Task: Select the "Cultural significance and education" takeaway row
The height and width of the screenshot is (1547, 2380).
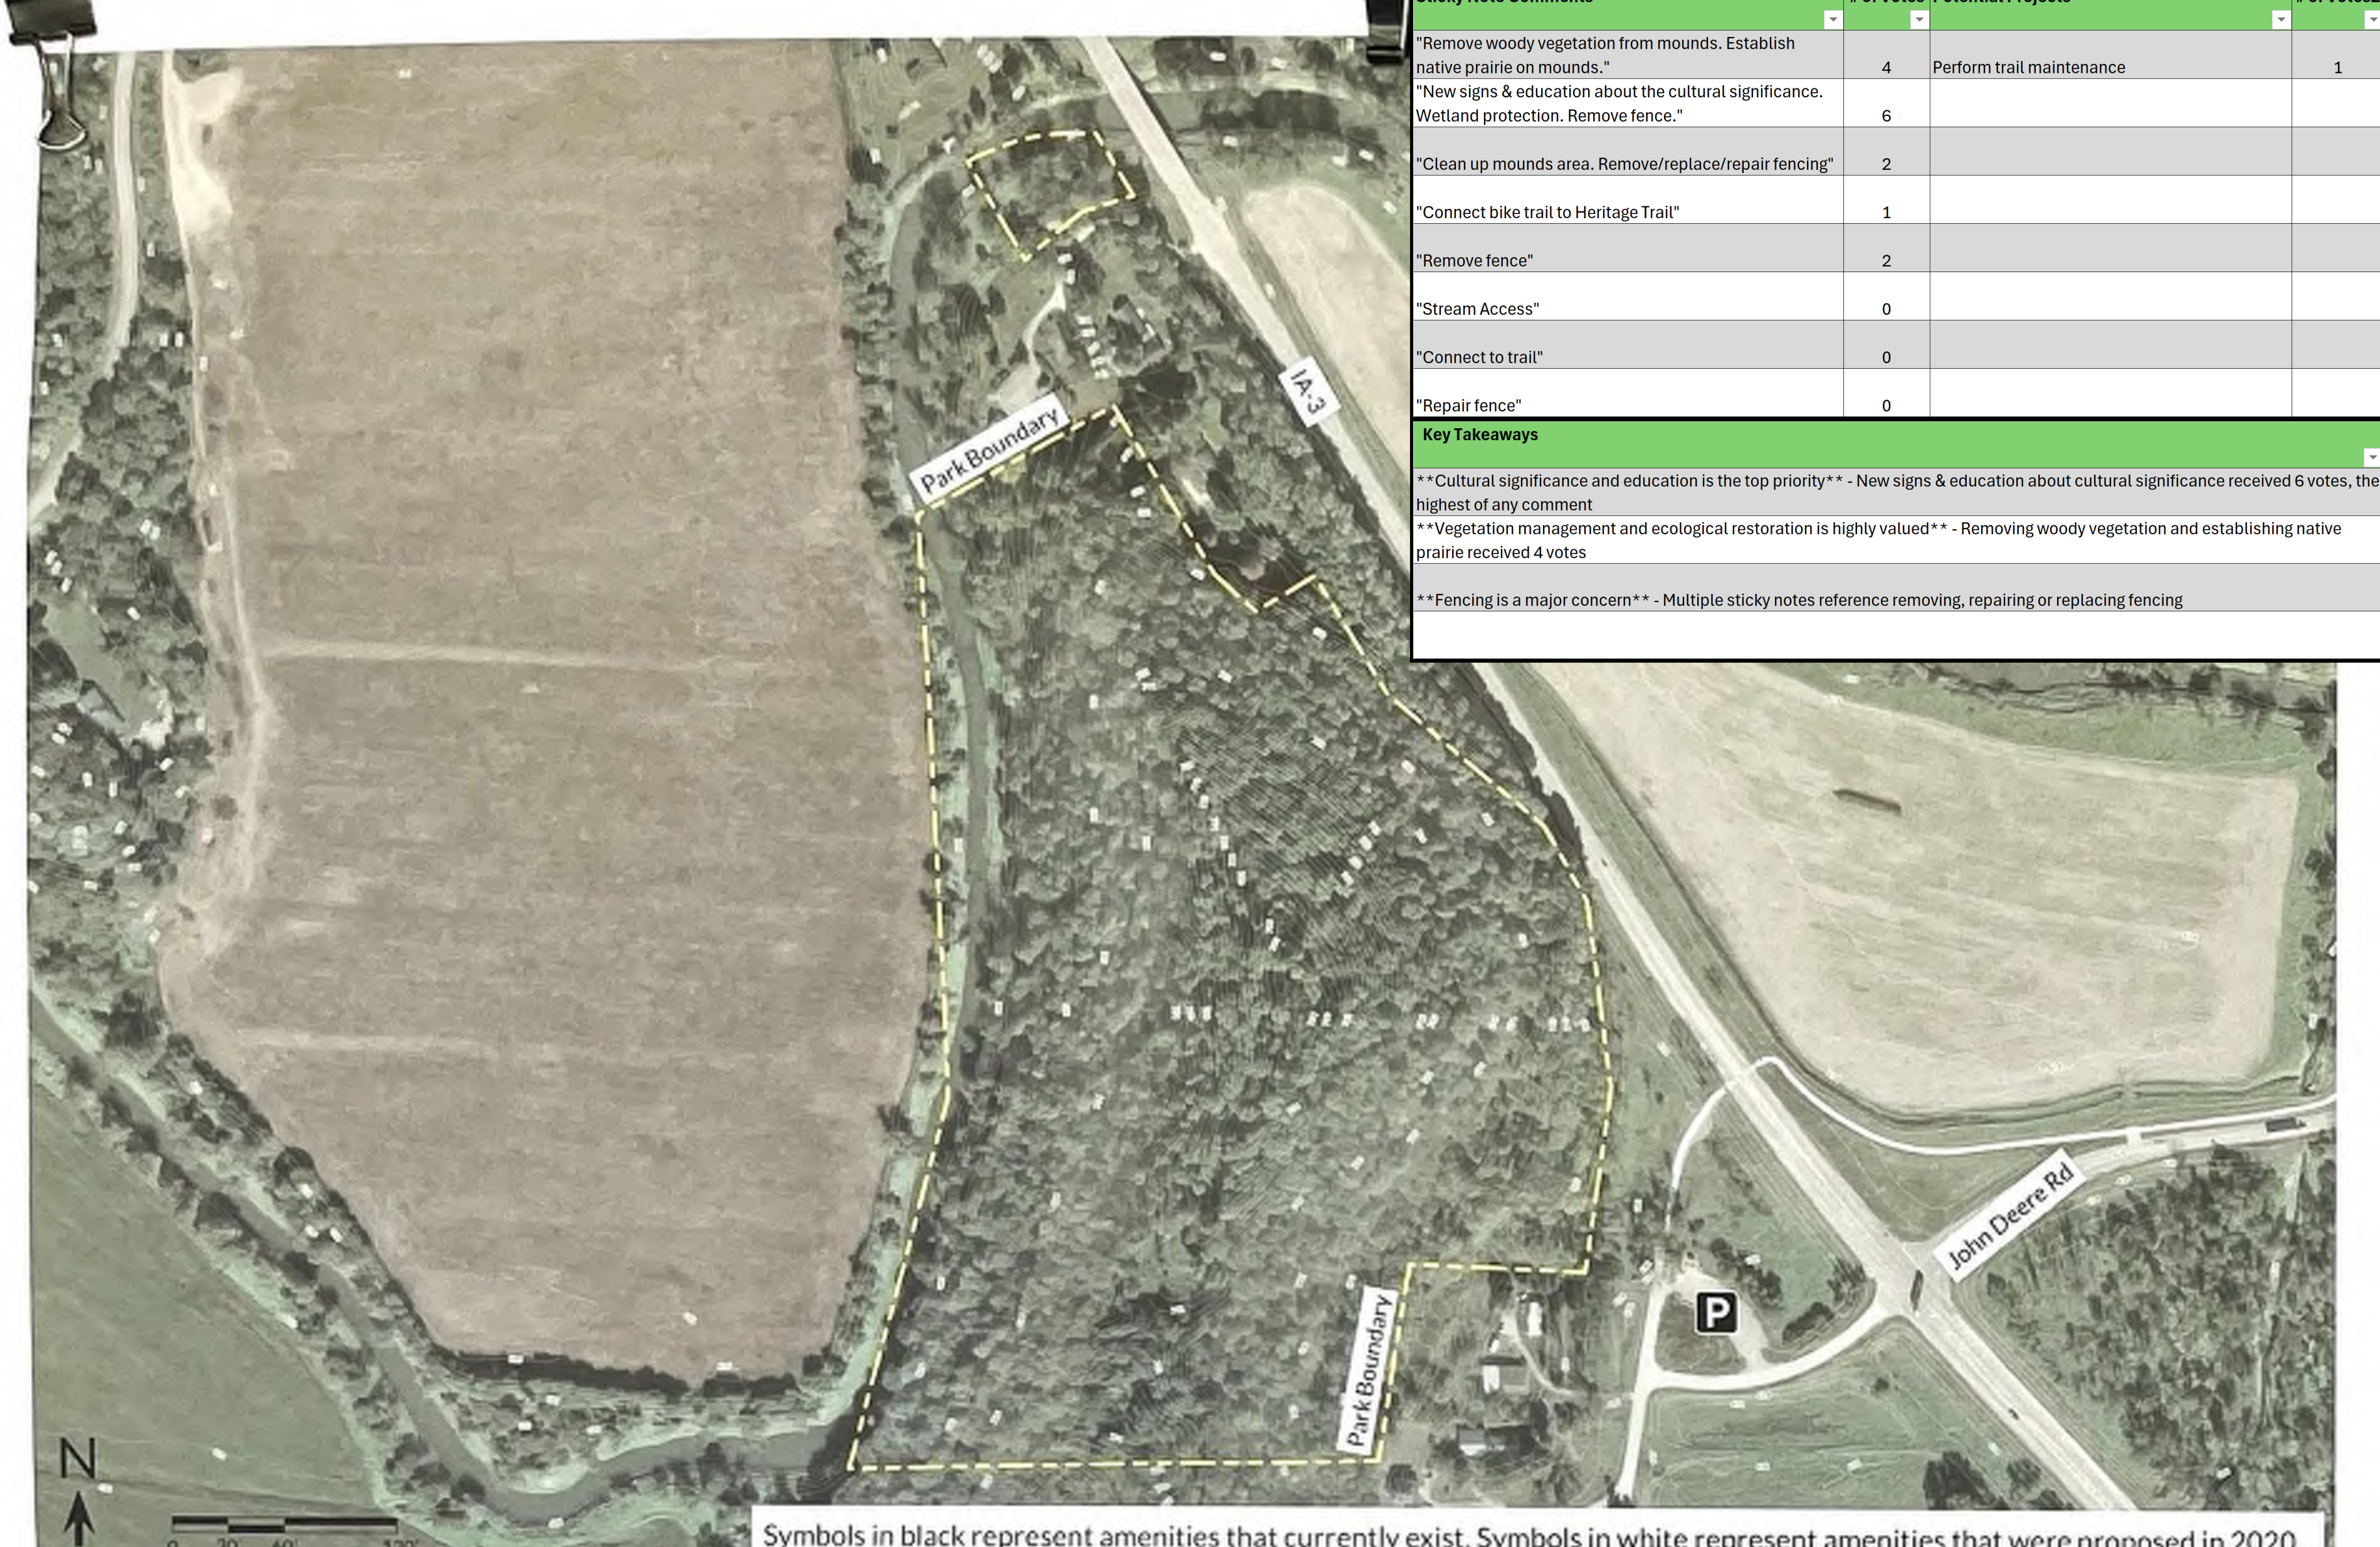Action: [x=1896, y=492]
